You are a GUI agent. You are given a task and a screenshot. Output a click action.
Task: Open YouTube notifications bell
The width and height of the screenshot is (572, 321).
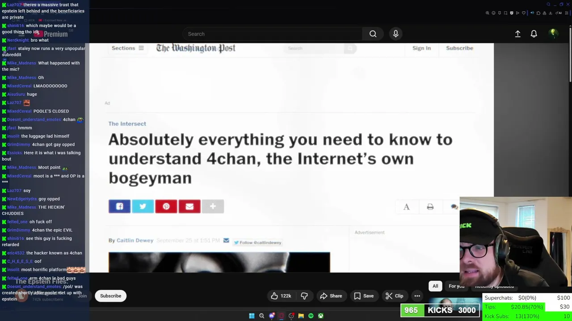pos(534,34)
